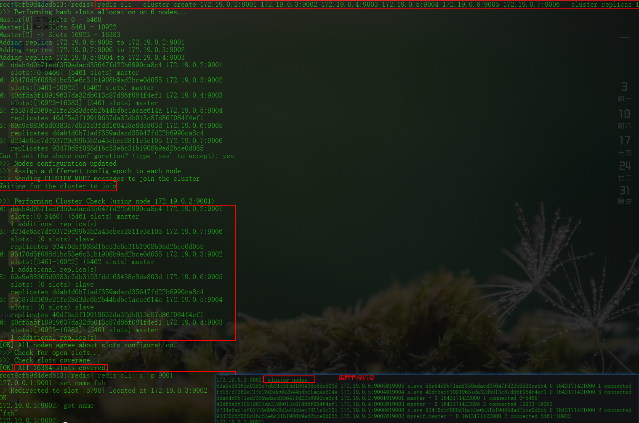Click calendar date 24 in the desktop widget
This screenshot has width=639, height=423.
tap(625, 166)
